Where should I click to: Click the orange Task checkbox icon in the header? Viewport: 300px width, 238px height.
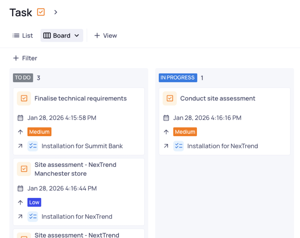41,12
